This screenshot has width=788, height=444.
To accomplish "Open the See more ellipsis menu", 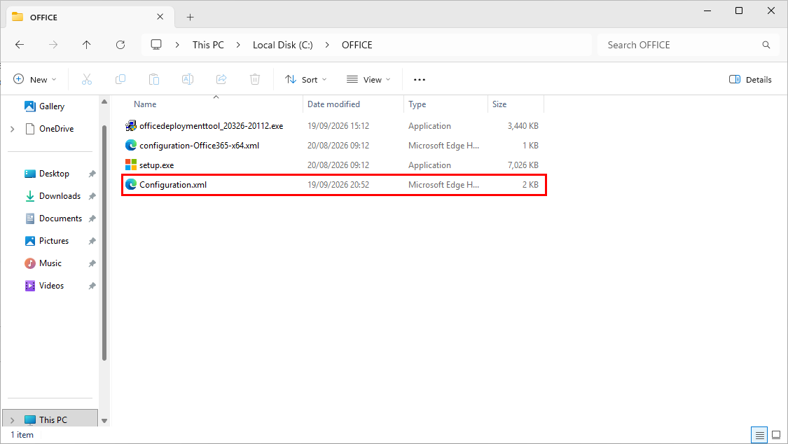I will [x=419, y=79].
